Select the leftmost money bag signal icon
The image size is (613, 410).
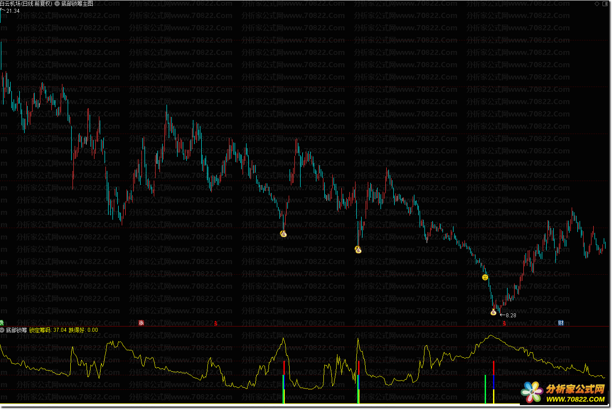[x=283, y=234]
